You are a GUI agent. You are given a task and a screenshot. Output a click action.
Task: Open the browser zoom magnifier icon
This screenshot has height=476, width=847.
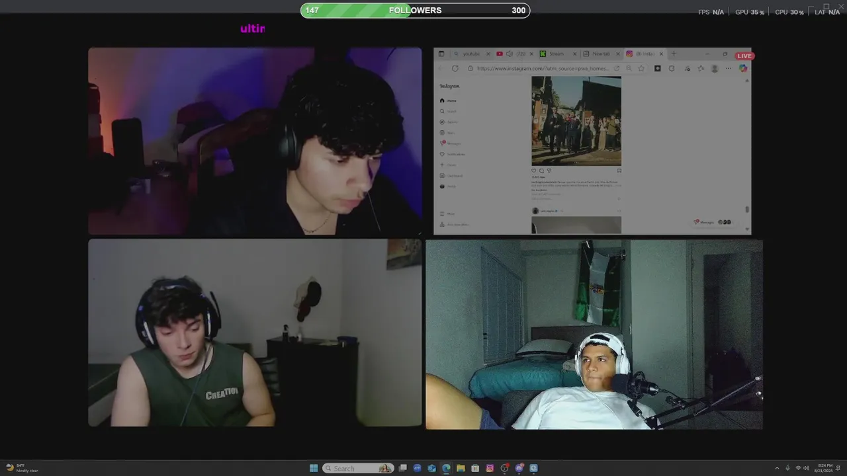pos(629,68)
